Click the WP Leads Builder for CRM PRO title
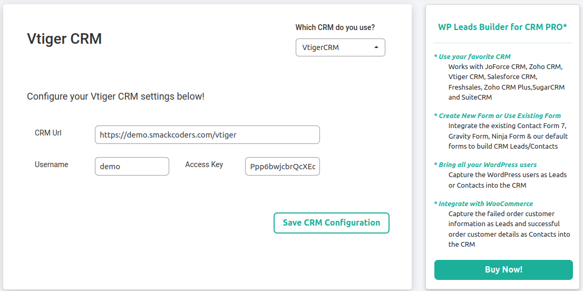The width and height of the screenshot is (583, 291). (502, 27)
